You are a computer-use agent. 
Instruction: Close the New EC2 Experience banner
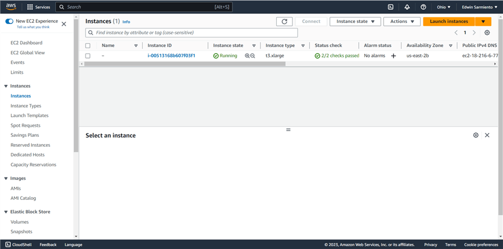point(64,23)
